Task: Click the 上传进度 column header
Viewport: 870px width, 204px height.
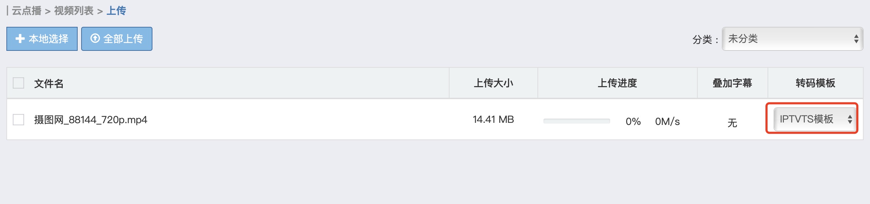Action: [617, 83]
